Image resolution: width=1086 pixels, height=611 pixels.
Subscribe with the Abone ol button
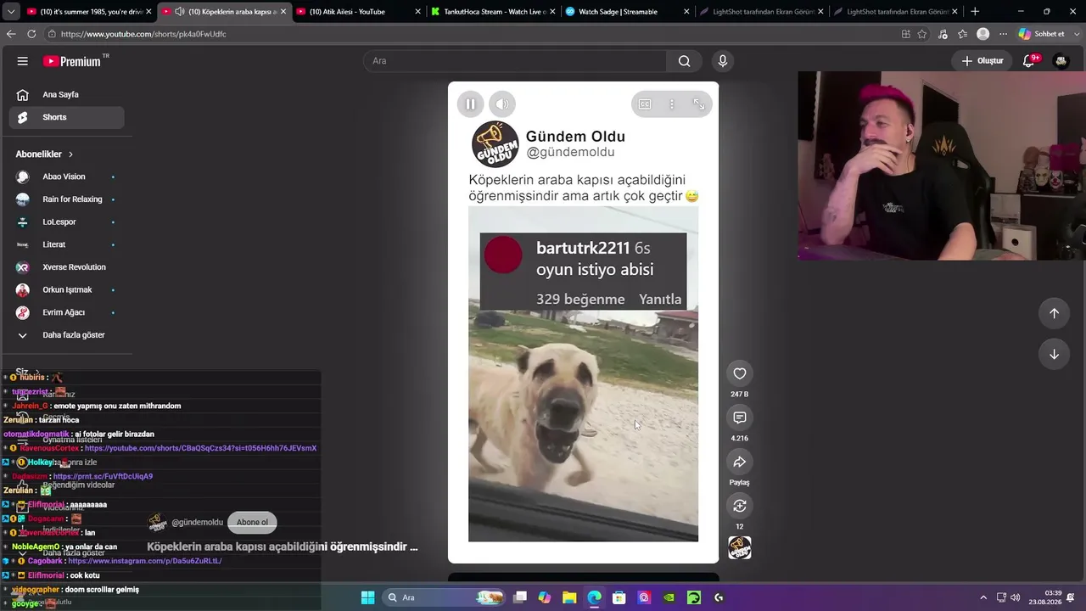[252, 523]
